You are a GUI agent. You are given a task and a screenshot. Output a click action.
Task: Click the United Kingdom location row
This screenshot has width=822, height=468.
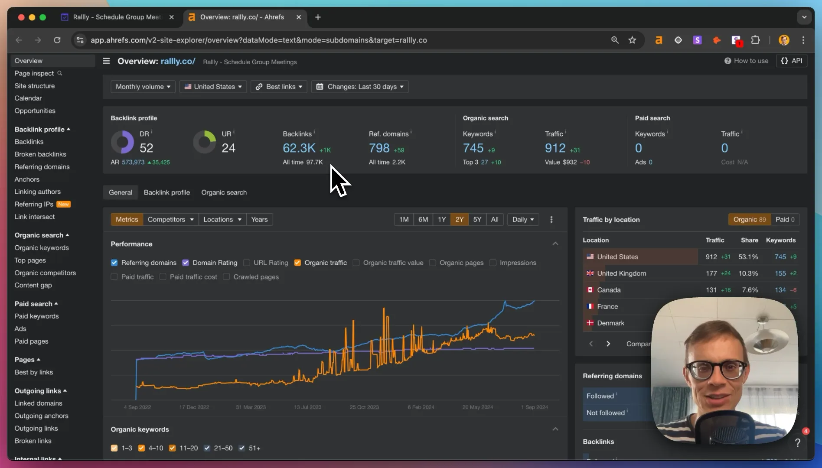click(691, 273)
